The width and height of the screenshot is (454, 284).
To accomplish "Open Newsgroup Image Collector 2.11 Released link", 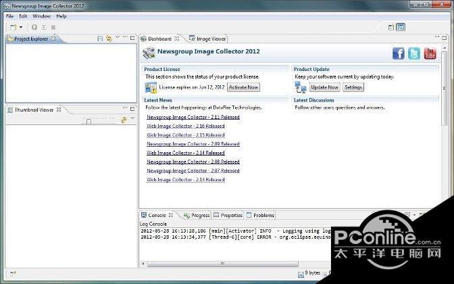I will tap(193, 117).
